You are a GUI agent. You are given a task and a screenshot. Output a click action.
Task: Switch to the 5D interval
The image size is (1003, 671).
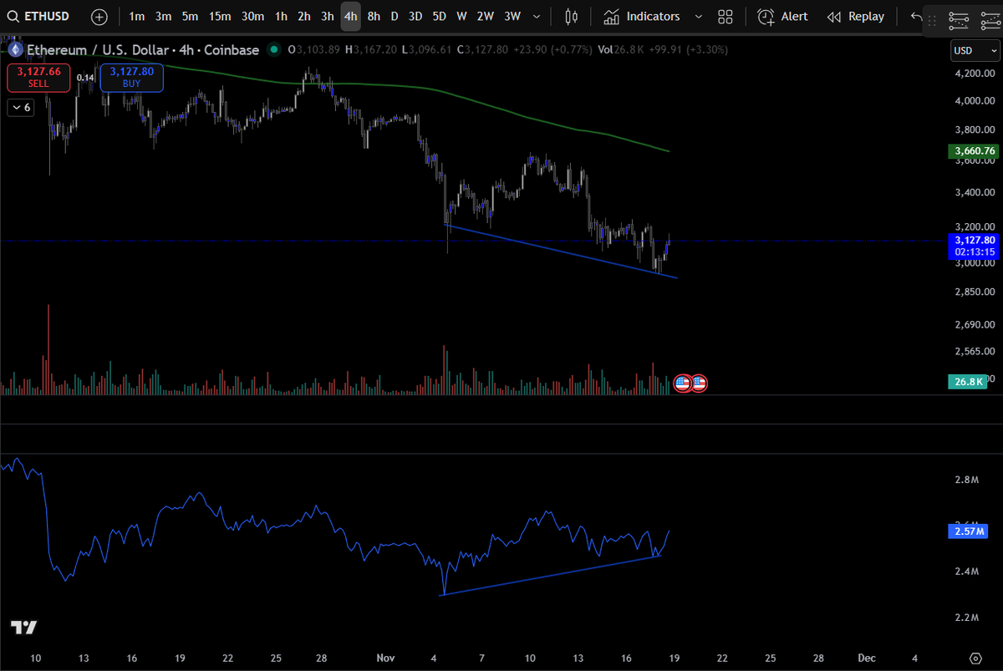[440, 17]
